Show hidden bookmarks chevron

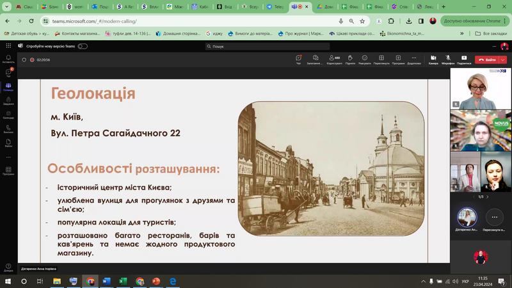[x=461, y=33]
